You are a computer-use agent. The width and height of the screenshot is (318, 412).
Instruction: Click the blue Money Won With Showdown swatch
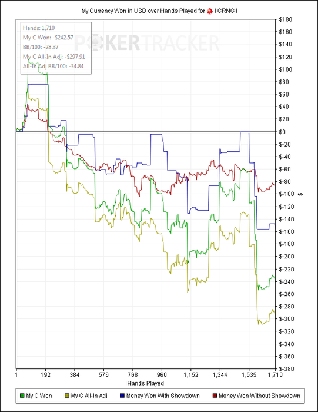(x=122, y=396)
